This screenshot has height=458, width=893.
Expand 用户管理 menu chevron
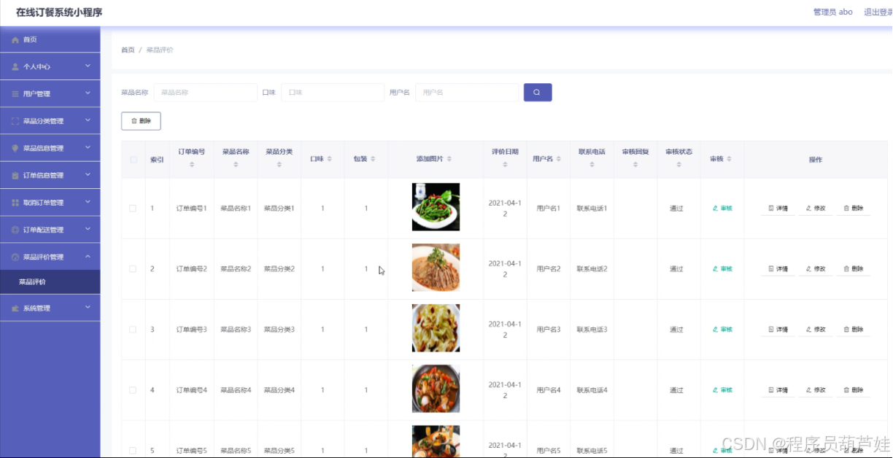pyautogui.click(x=88, y=93)
